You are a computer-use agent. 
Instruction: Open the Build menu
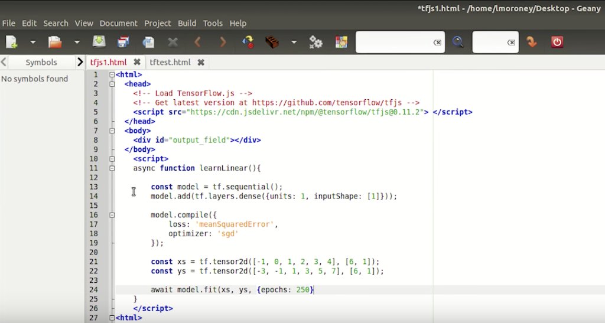187,23
